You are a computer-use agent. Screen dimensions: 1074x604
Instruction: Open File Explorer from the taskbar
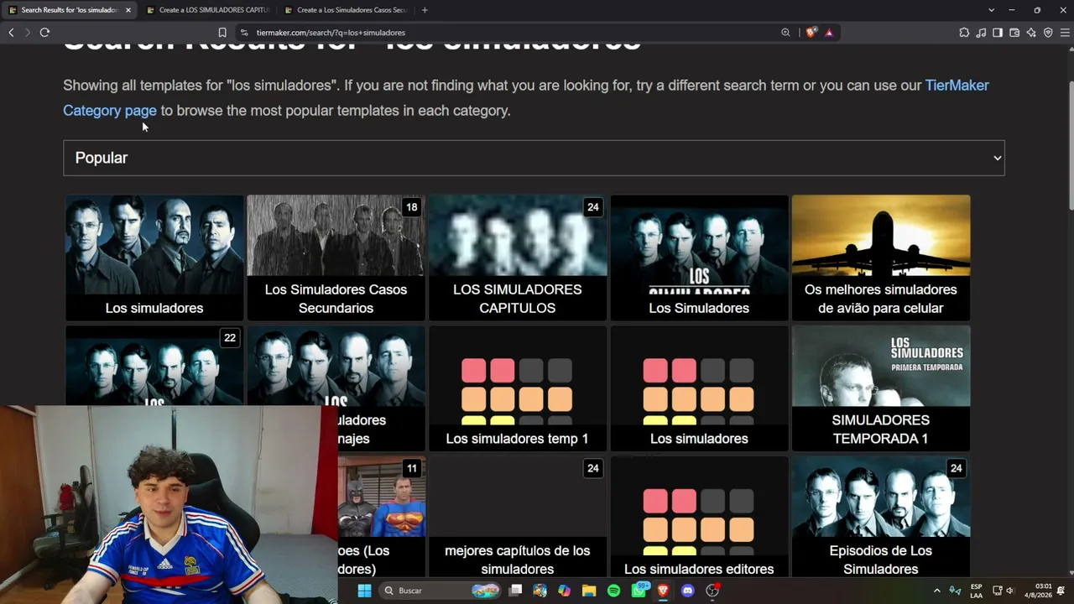coord(589,591)
